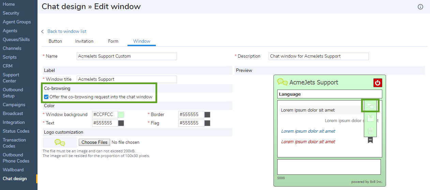Click the Text color hex value field

[x=105, y=123]
